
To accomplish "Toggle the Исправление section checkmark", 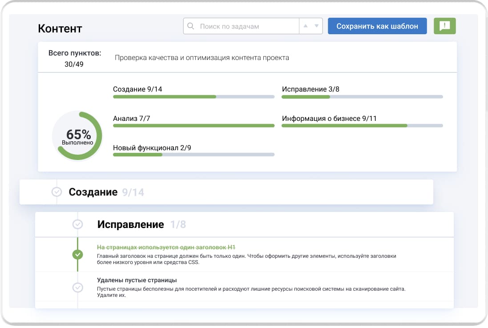I will [78, 224].
